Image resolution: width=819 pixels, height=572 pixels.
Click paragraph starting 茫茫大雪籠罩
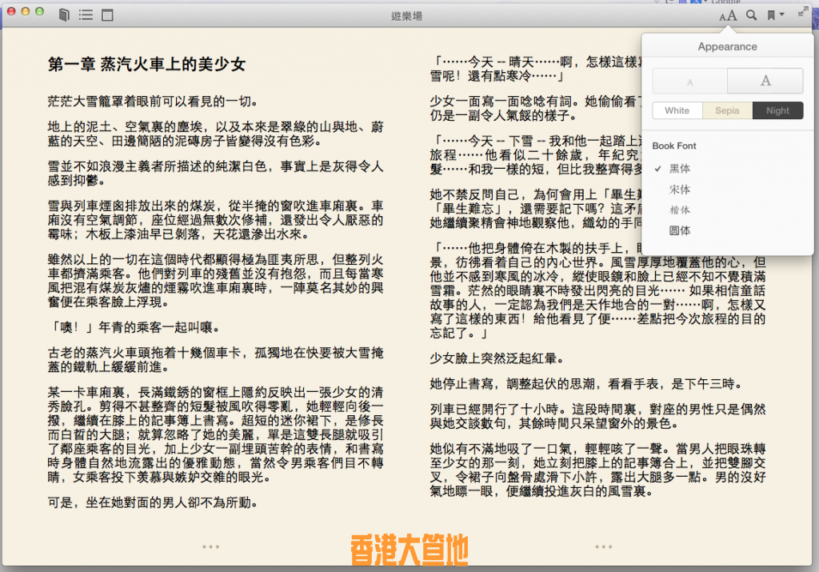(153, 102)
